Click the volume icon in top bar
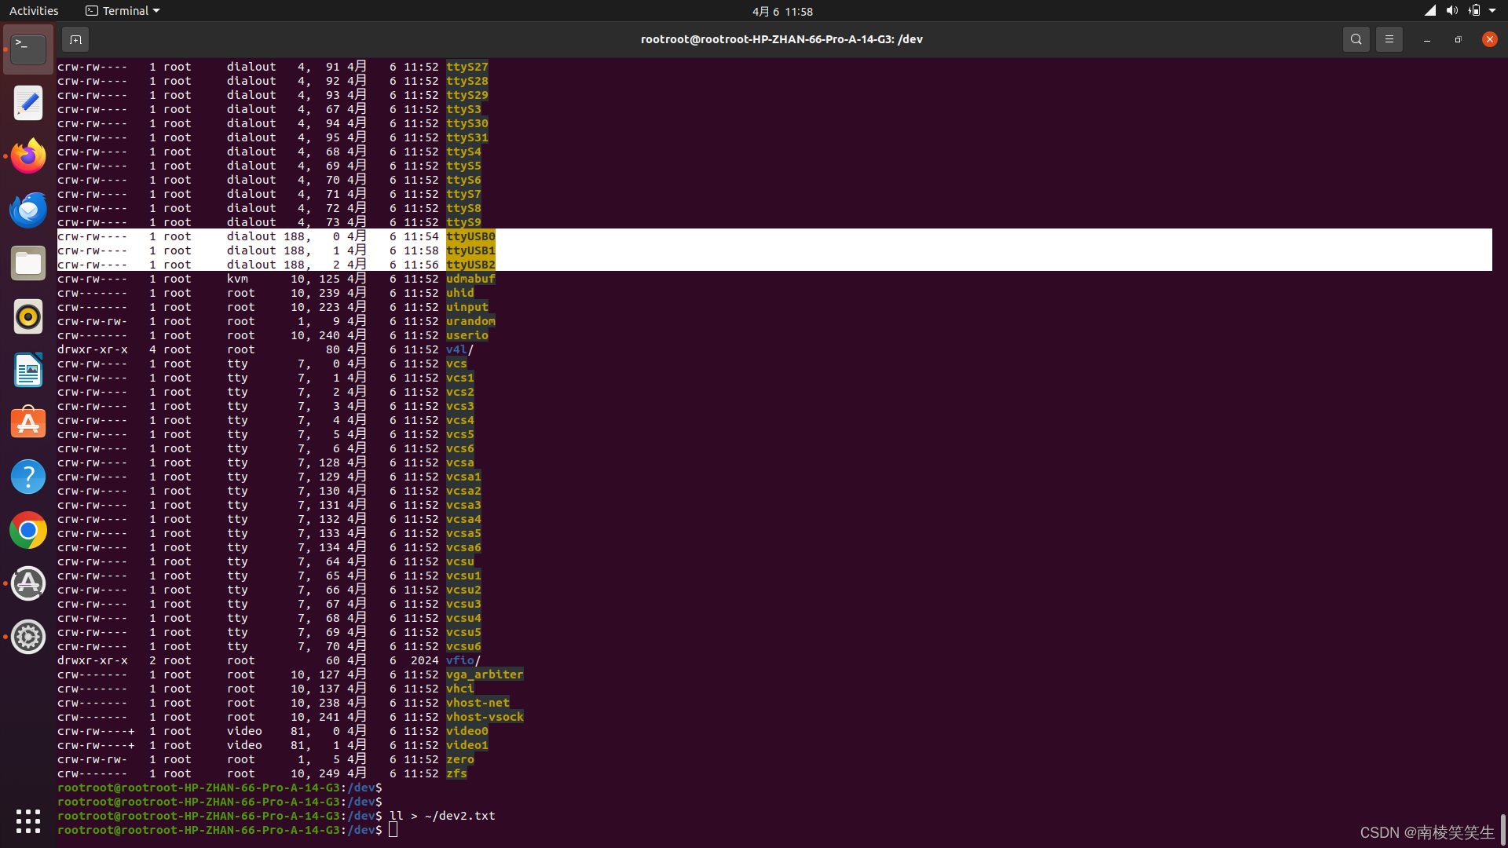 (1451, 11)
